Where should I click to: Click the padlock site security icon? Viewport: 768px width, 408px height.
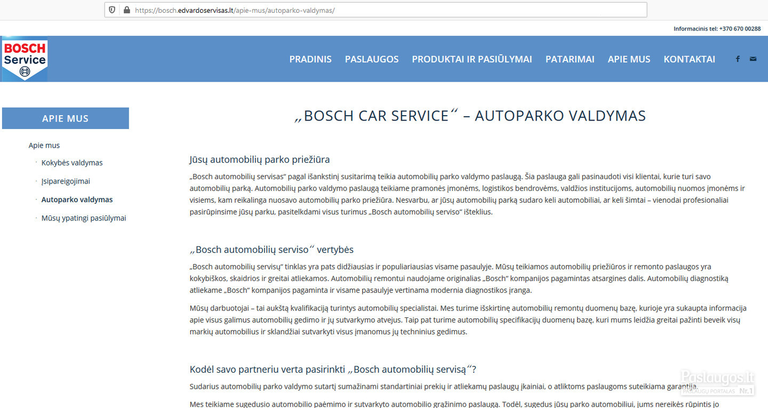click(x=126, y=10)
